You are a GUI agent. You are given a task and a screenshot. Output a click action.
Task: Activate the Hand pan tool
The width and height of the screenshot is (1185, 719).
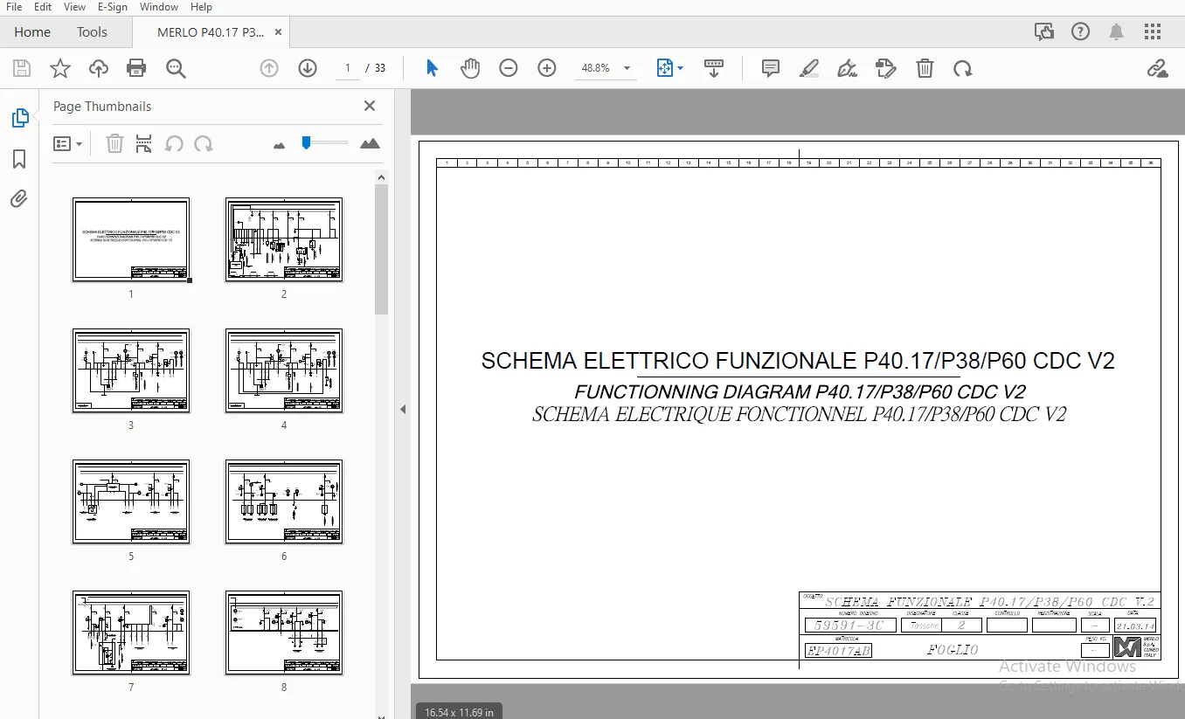(x=470, y=68)
